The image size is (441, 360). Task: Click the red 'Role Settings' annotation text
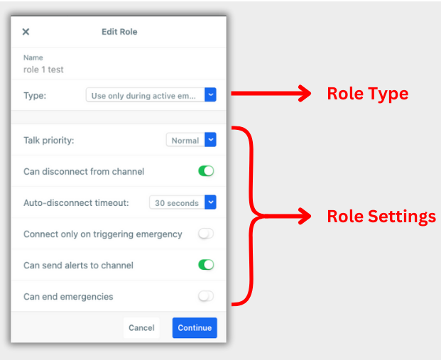pos(381,217)
